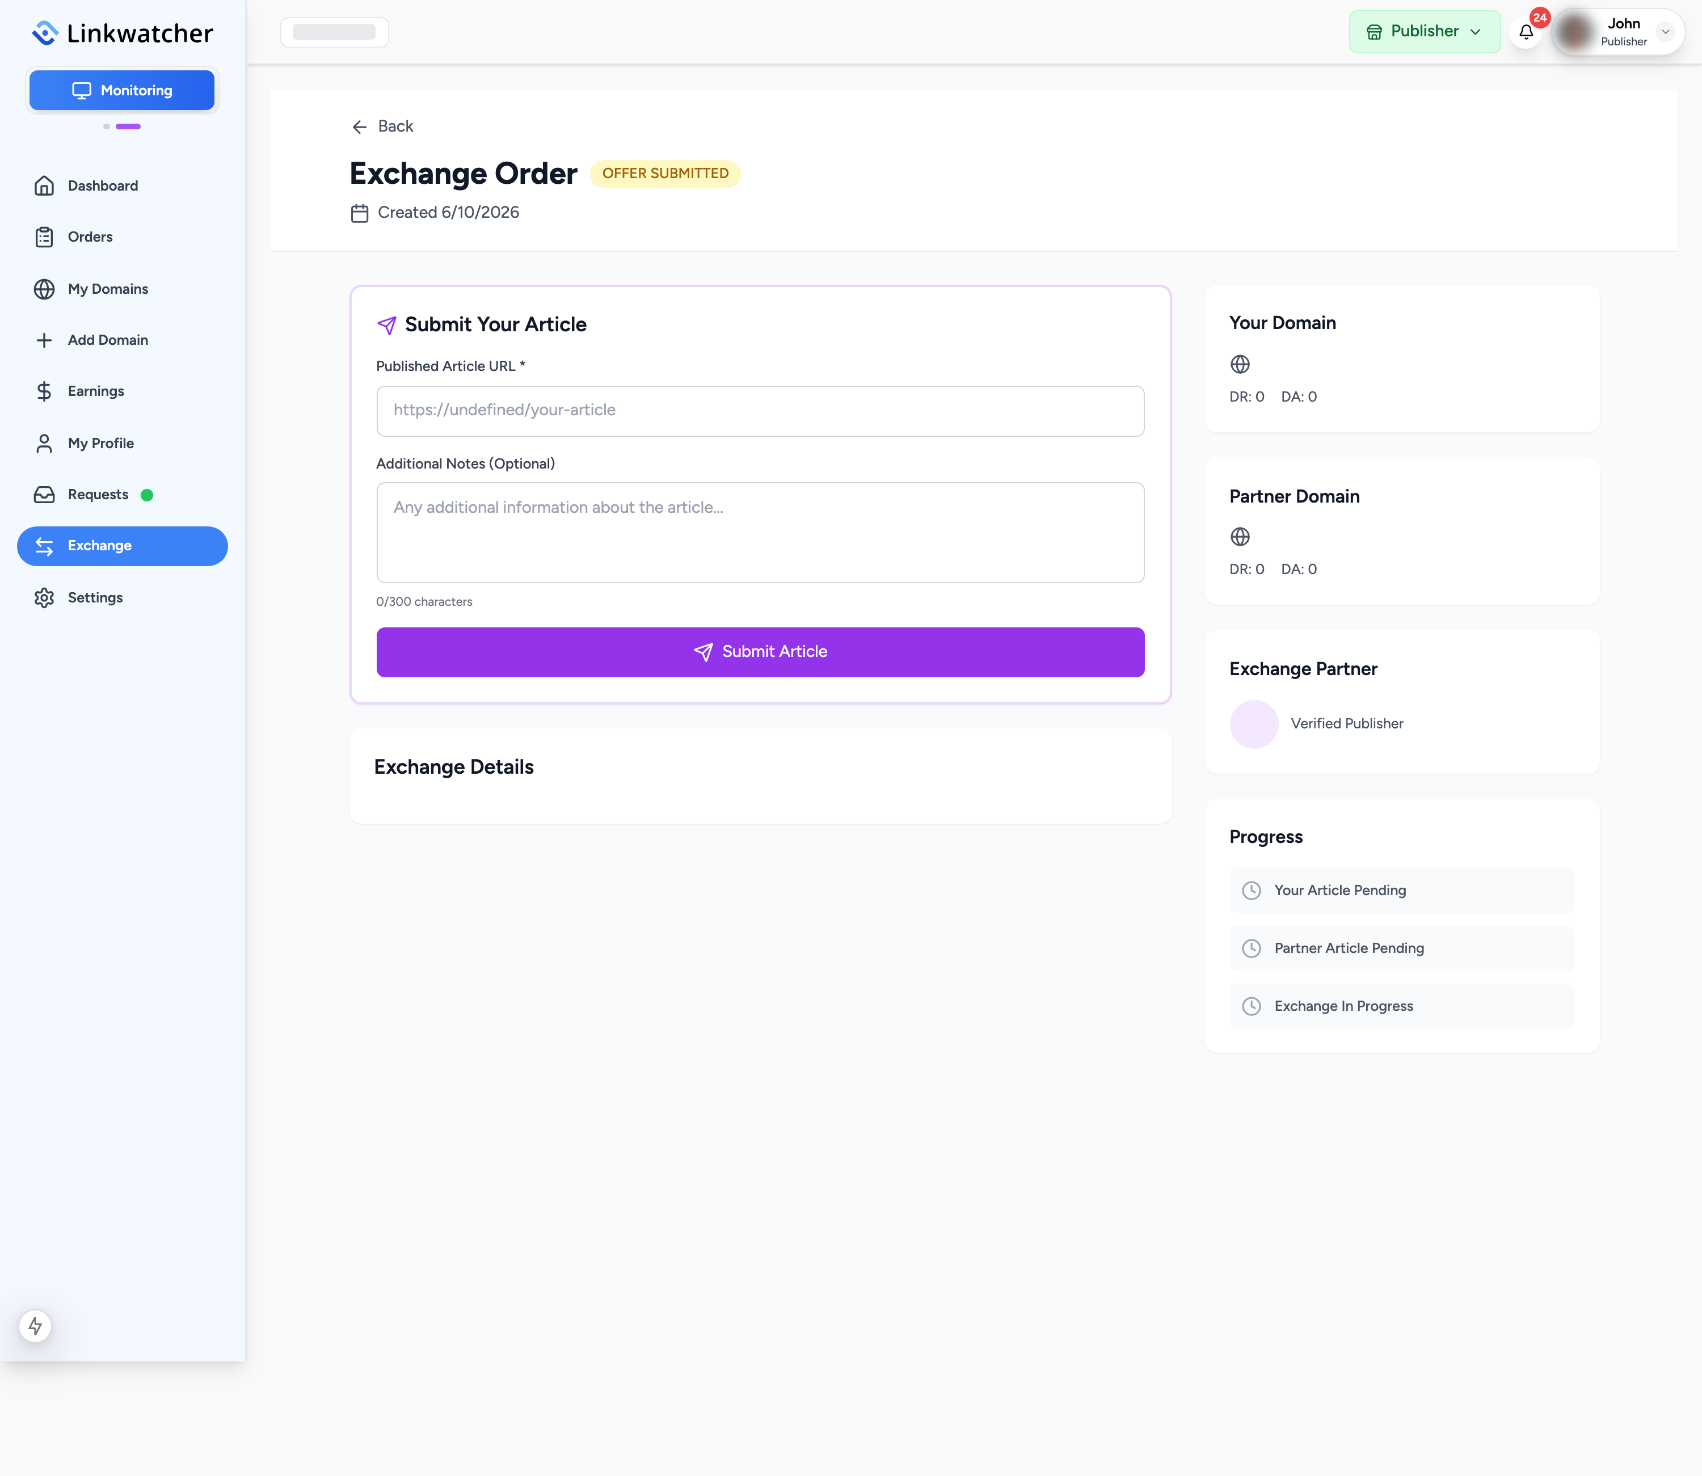Select Your Article Pending progress step
1702x1476 pixels.
pyautogui.click(x=1401, y=891)
